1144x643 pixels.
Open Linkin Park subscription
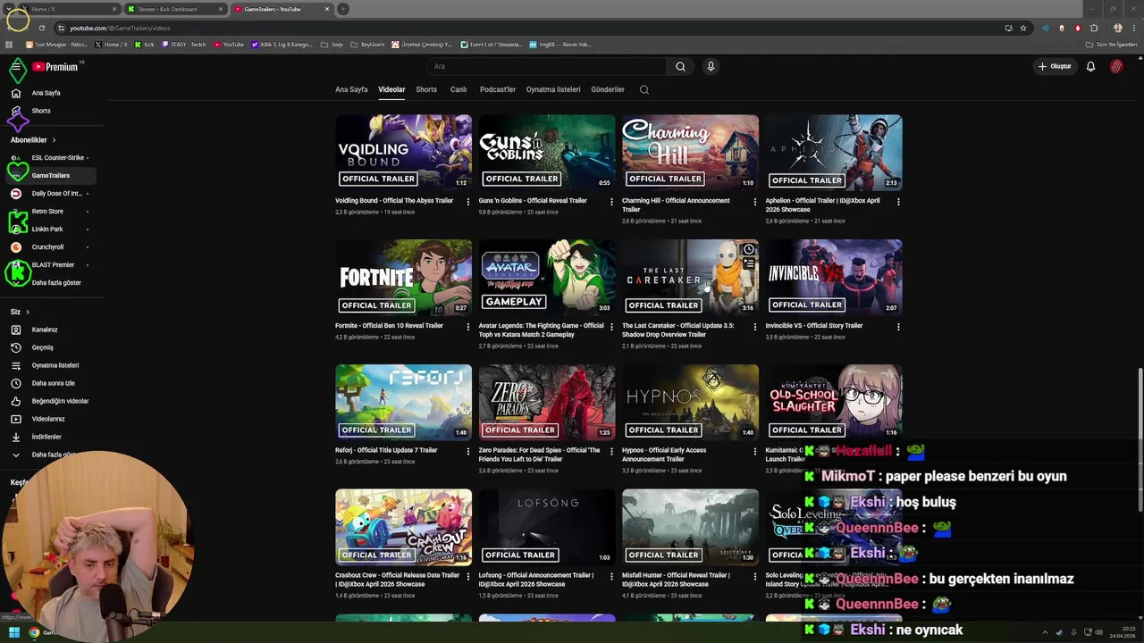pyautogui.click(x=48, y=229)
